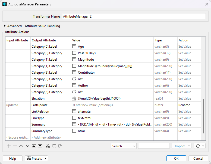Image resolution: width=211 pixels, height=164 pixels.
Task: Open Help for AttributeManager
Action: (x=12, y=158)
